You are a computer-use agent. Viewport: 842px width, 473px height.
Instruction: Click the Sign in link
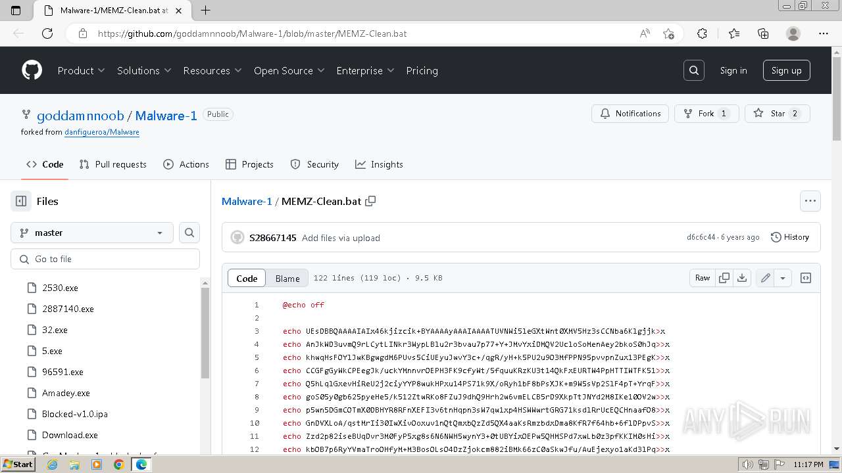[x=733, y=70]
